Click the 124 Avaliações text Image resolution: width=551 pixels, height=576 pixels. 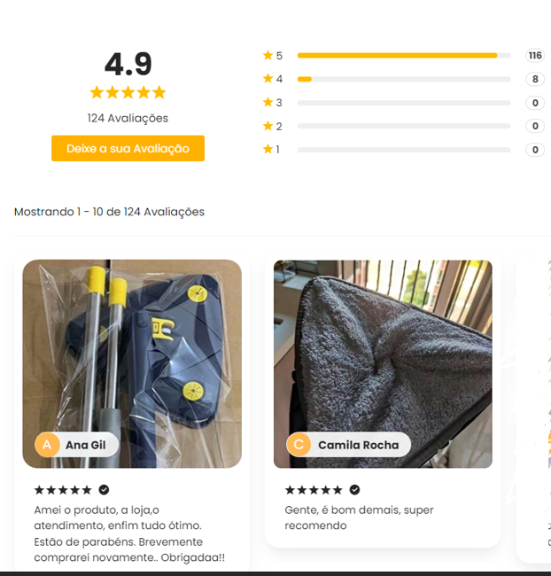pos(128,118)
